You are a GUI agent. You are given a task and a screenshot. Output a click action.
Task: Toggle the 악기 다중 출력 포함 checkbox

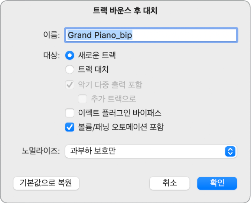(x=70, y=85)
